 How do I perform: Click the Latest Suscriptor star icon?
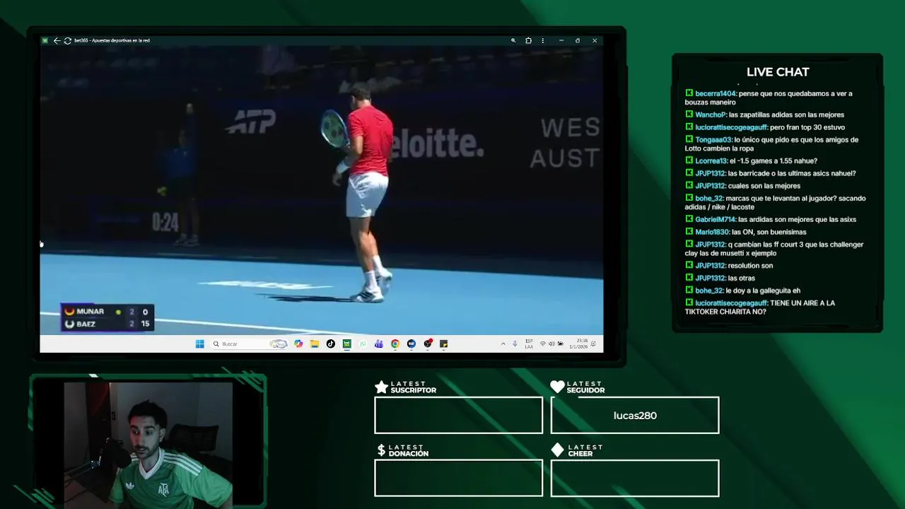pos(381,387)
